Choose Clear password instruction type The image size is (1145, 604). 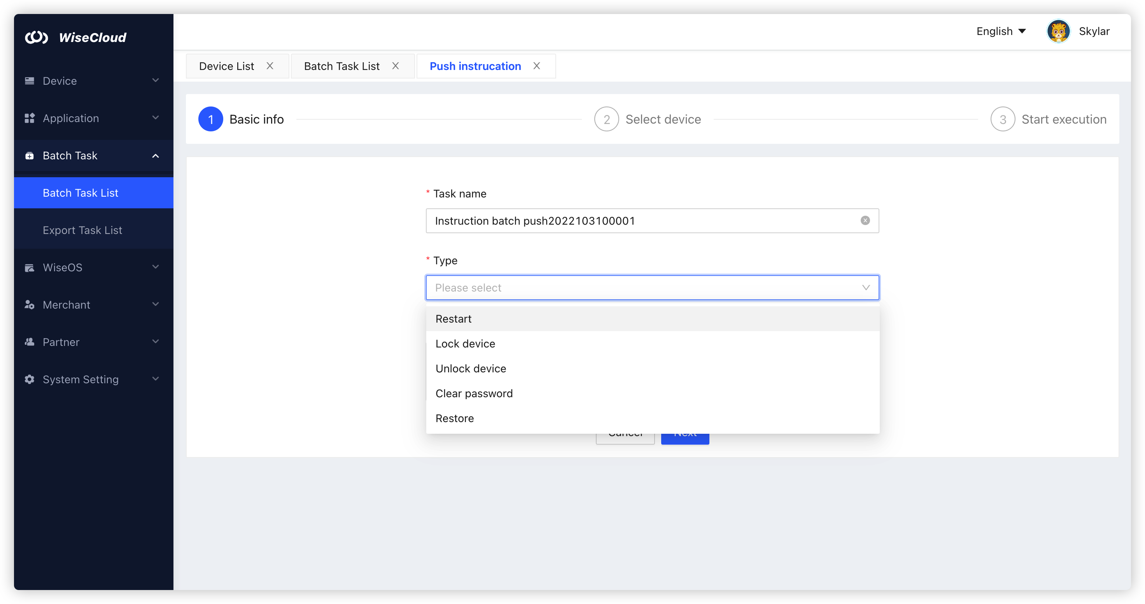(x=474, y=393)
